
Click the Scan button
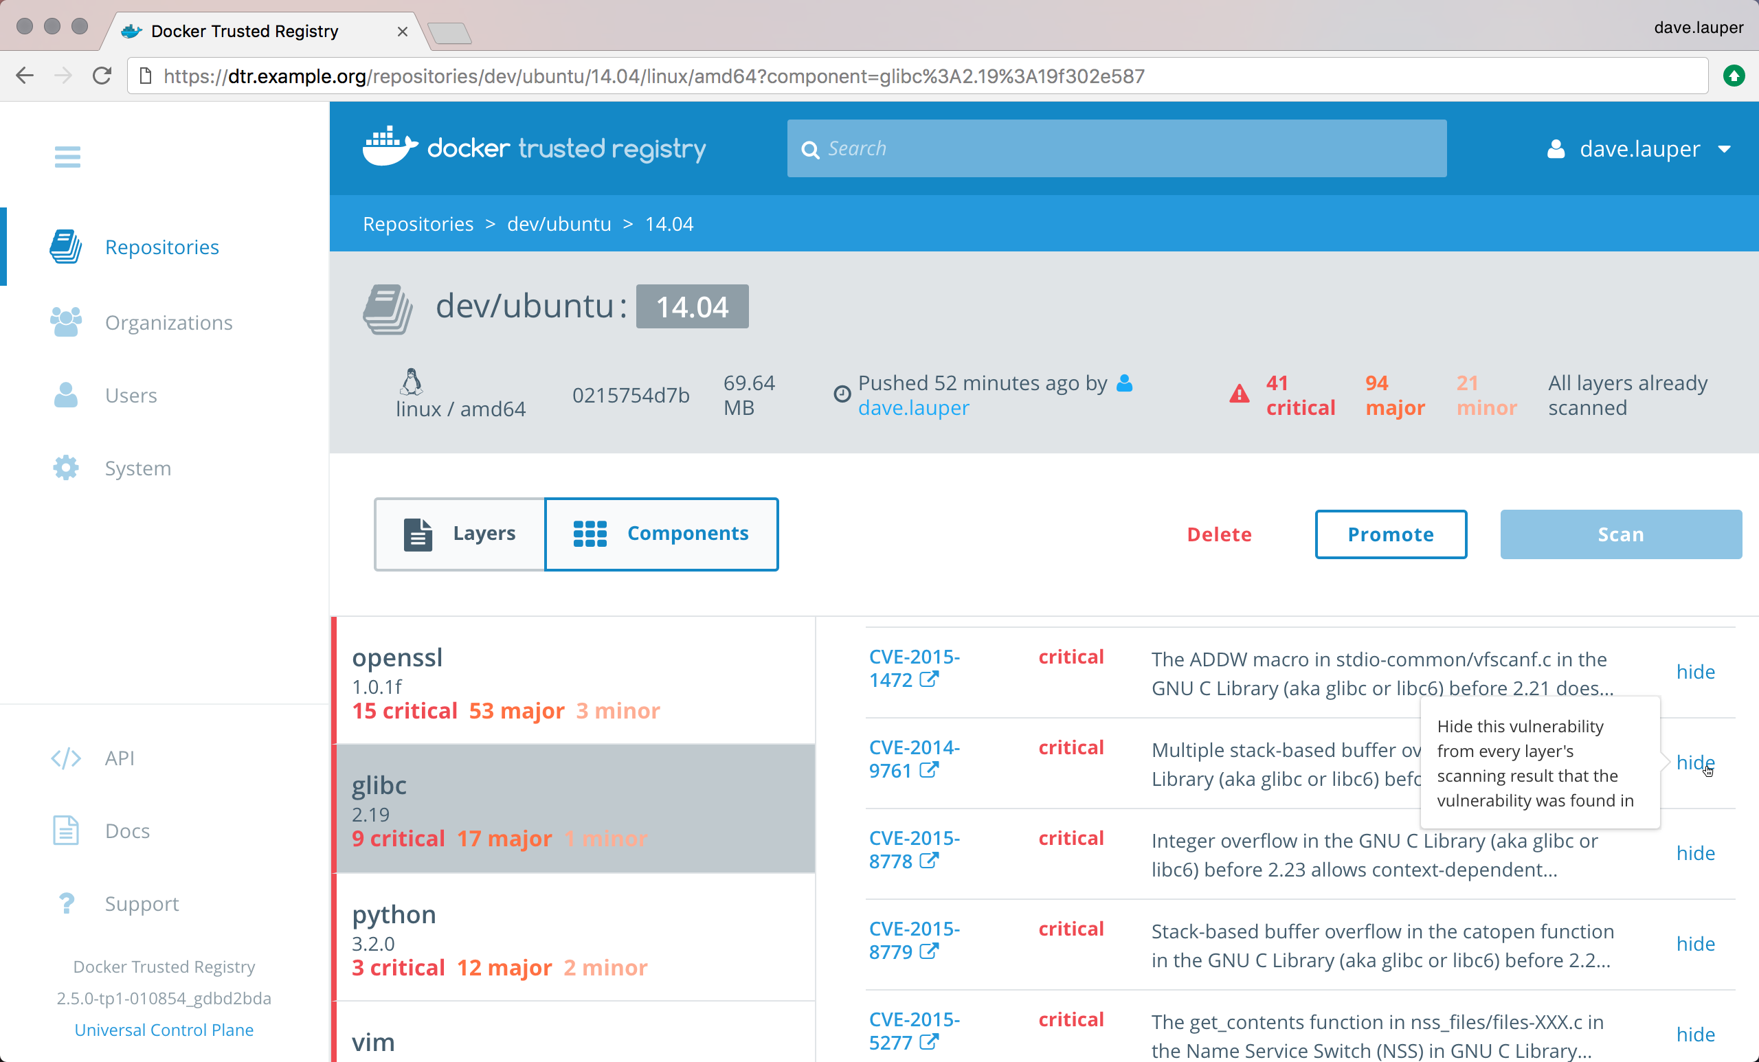[x=1620, y=534]
